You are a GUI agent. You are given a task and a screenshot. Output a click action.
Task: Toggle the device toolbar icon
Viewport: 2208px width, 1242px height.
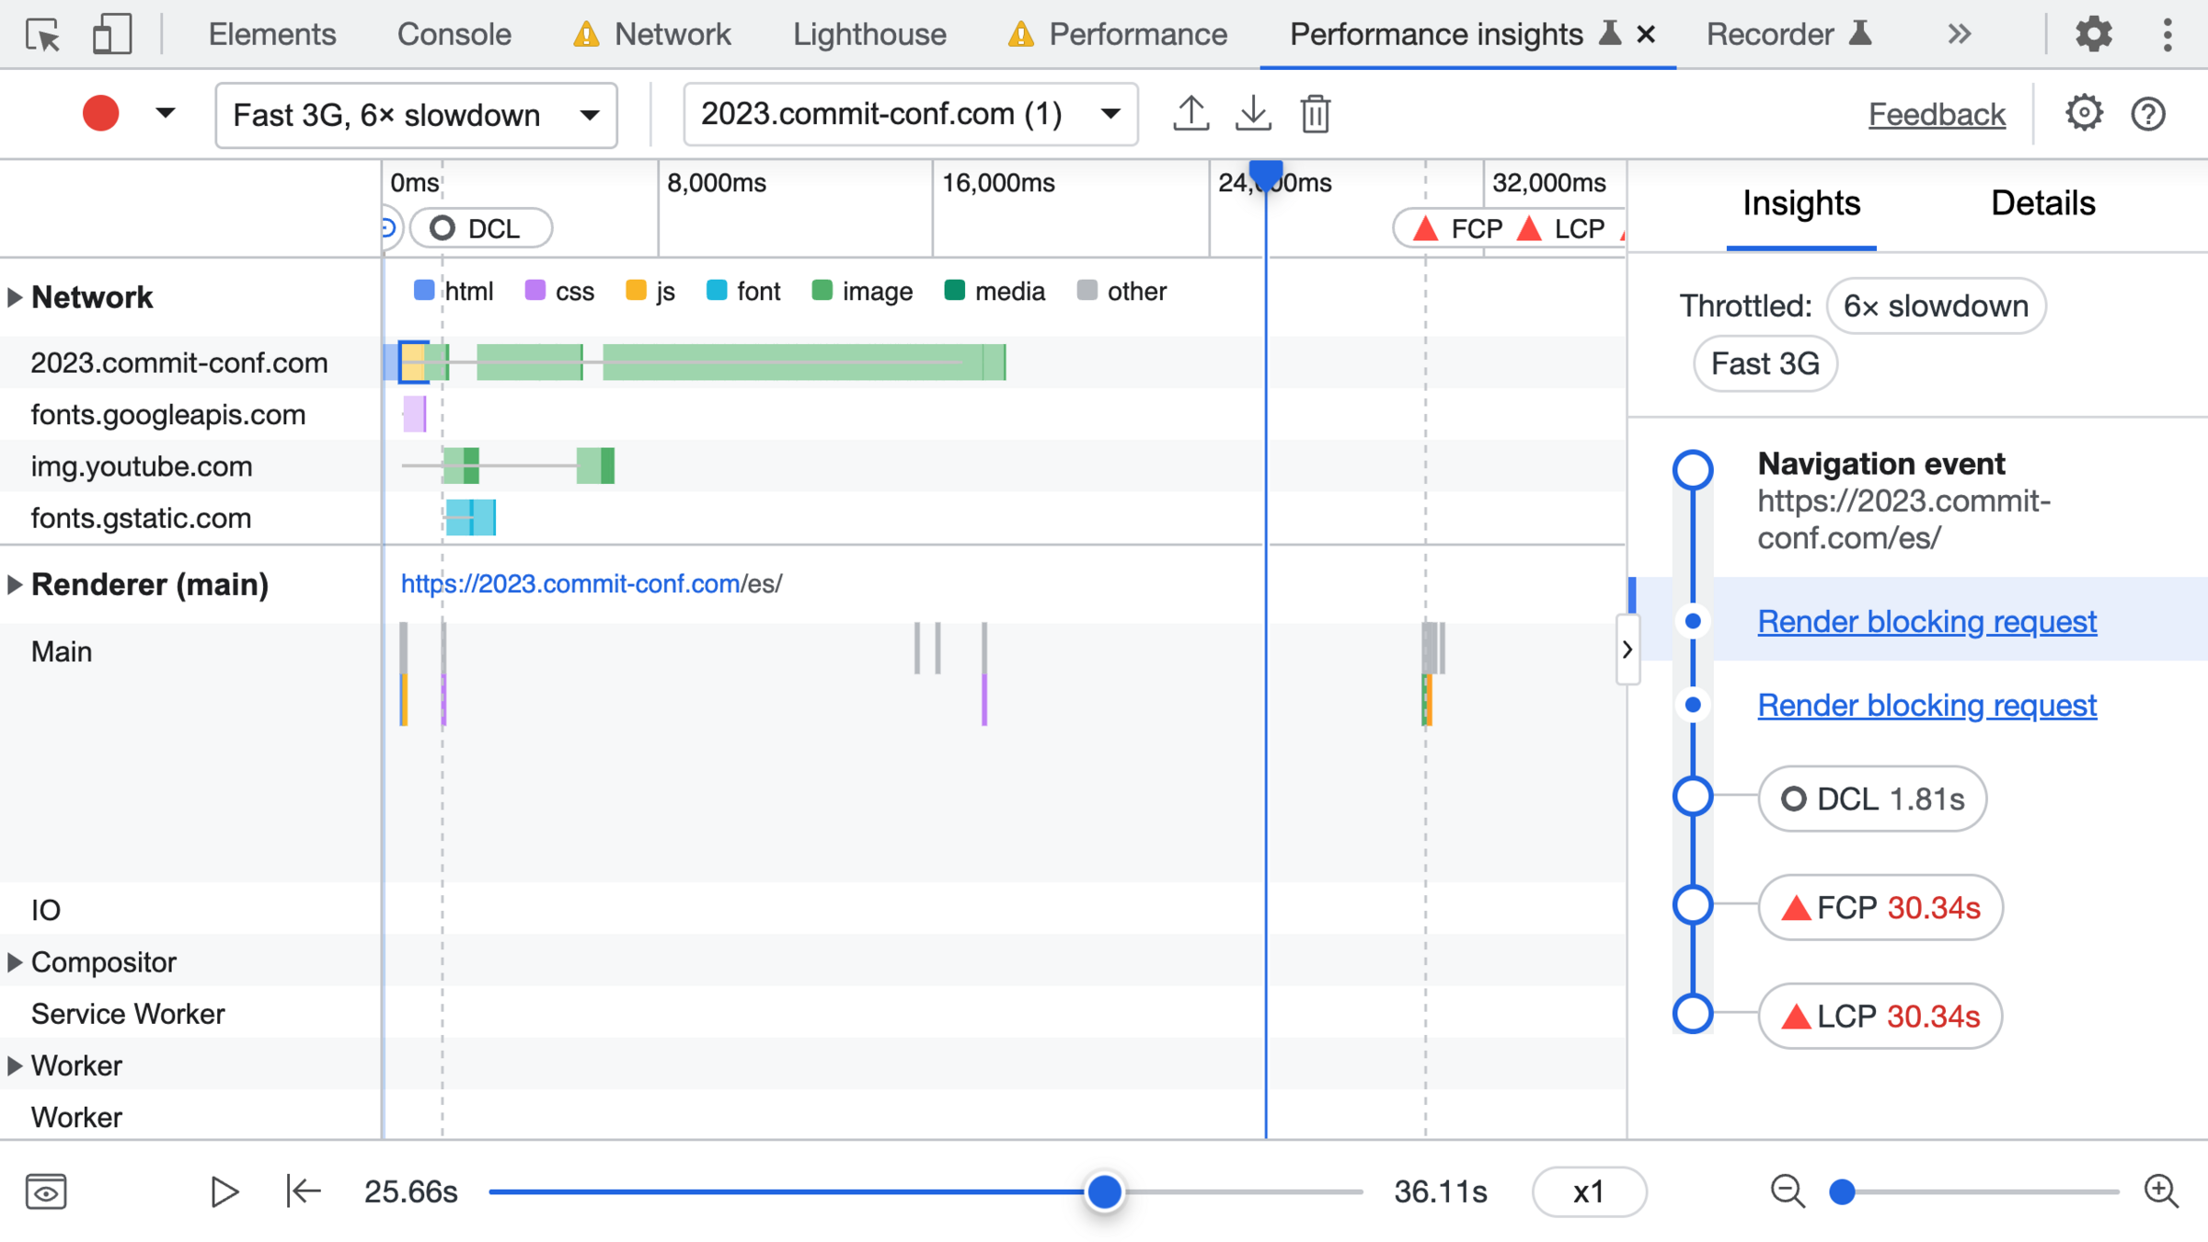pyautogui.click(x=112, y=35)
